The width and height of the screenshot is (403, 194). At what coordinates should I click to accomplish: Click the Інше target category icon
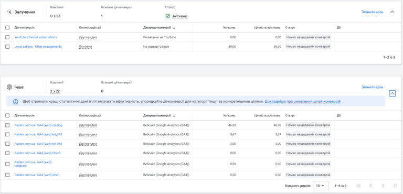pyautogui.click(x=9, y=87)
